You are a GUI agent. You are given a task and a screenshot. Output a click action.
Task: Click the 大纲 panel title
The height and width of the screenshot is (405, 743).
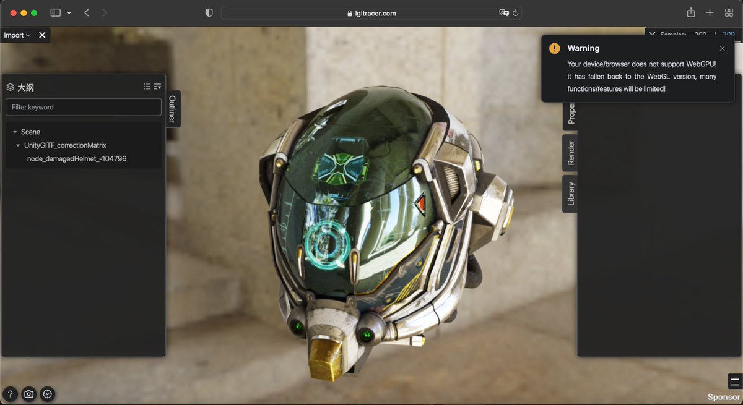(25, 87)
